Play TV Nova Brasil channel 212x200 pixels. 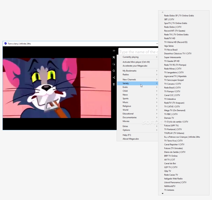pyautogui.click(x=171, y=50)
